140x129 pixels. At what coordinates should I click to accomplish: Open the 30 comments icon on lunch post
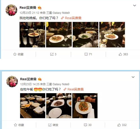(85, 125)
